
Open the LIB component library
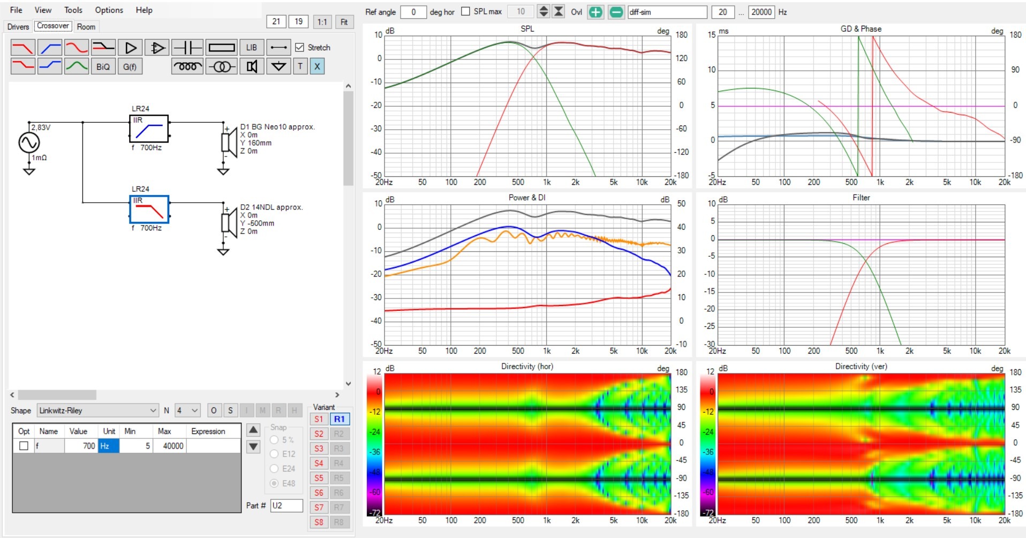click(x=252, y=48)
